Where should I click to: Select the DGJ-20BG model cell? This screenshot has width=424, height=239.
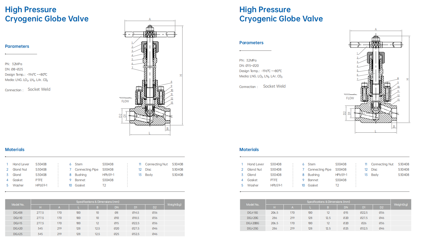pyautogui.click(x=253, y=223)
